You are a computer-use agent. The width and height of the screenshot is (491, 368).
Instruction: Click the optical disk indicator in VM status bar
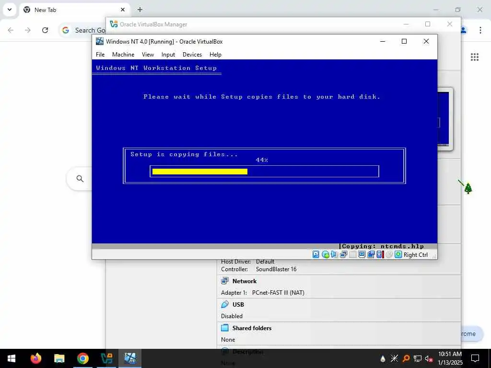click(x=326, y=254)
